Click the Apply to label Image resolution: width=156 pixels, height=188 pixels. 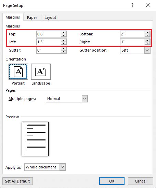(x=13, y=167)
